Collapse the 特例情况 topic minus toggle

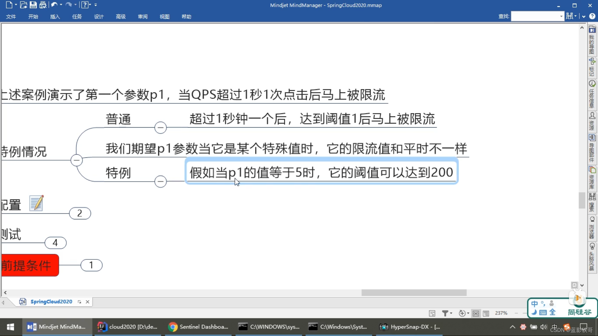tap(76, 160)
